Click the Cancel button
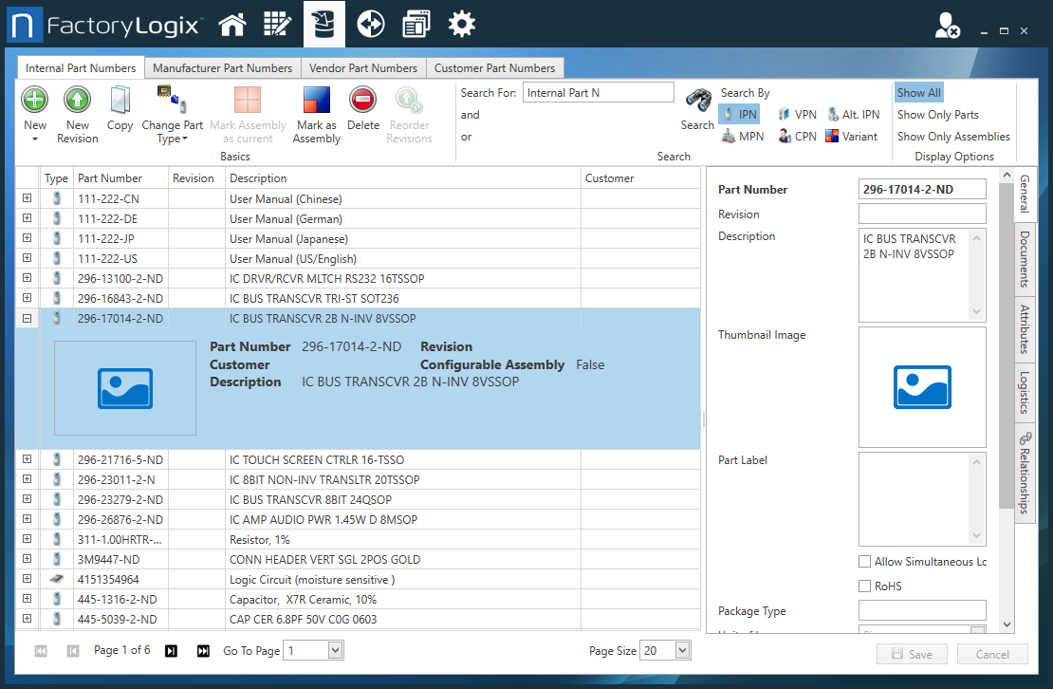 pos(992,654)
